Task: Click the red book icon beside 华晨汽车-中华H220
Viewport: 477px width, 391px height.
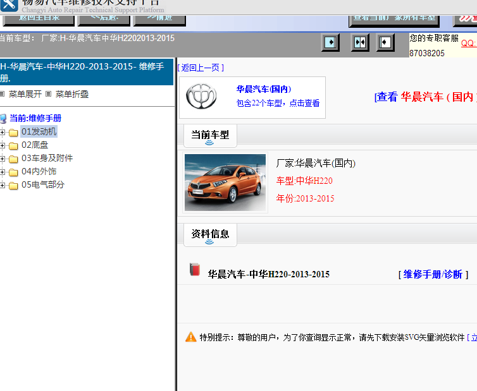Action: pos(195,270)
